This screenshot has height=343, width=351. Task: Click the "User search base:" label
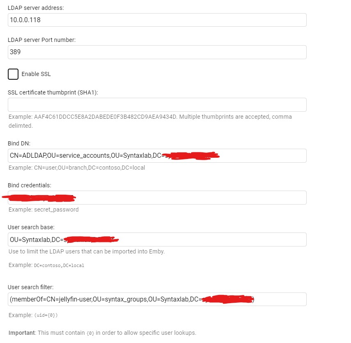click(x=31, y=227)
